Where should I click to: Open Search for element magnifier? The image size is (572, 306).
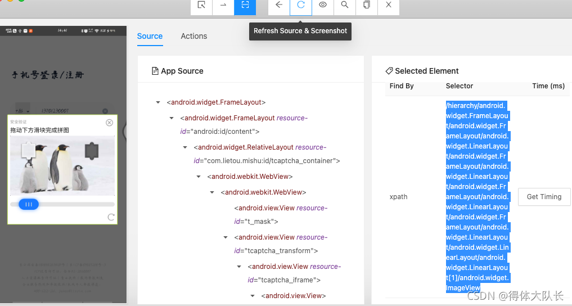coord(345,5)
